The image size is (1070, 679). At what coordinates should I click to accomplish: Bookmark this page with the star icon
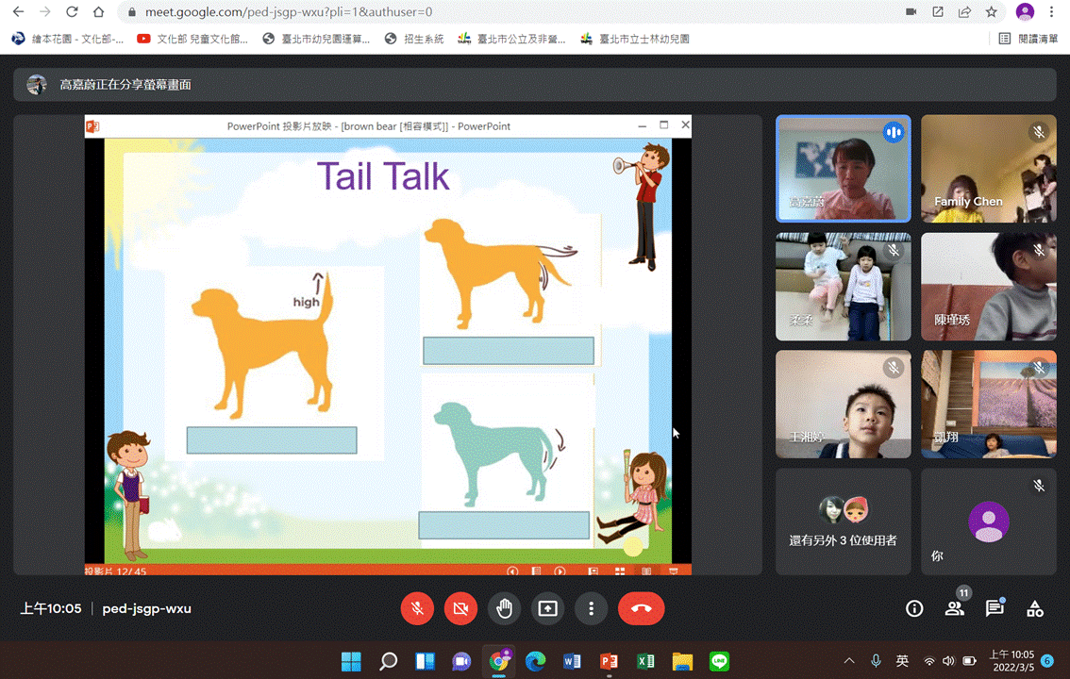991,12
